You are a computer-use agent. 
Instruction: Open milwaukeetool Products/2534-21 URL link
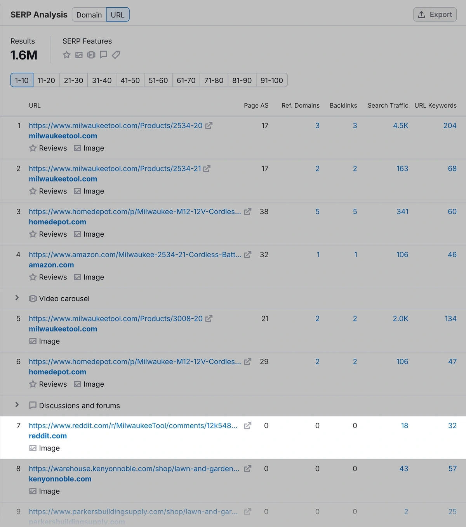(x=115, y=169)
